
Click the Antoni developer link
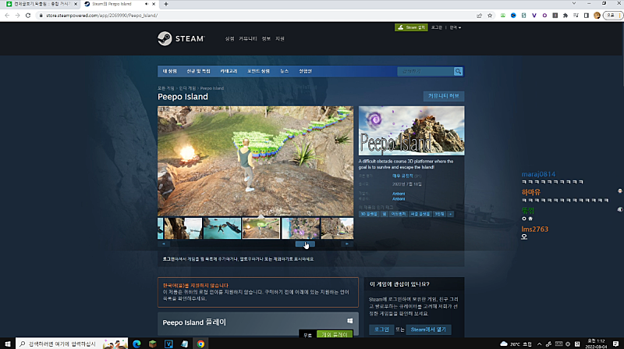pos(399,194)
